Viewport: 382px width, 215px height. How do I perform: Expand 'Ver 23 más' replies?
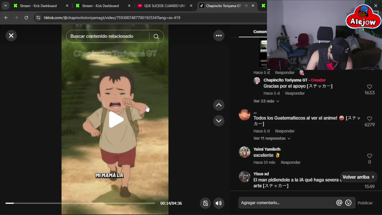pos(266,101)
